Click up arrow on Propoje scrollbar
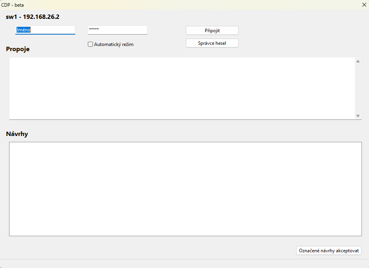The height and width of the screenshot is (268, 369). pos(358,61)
